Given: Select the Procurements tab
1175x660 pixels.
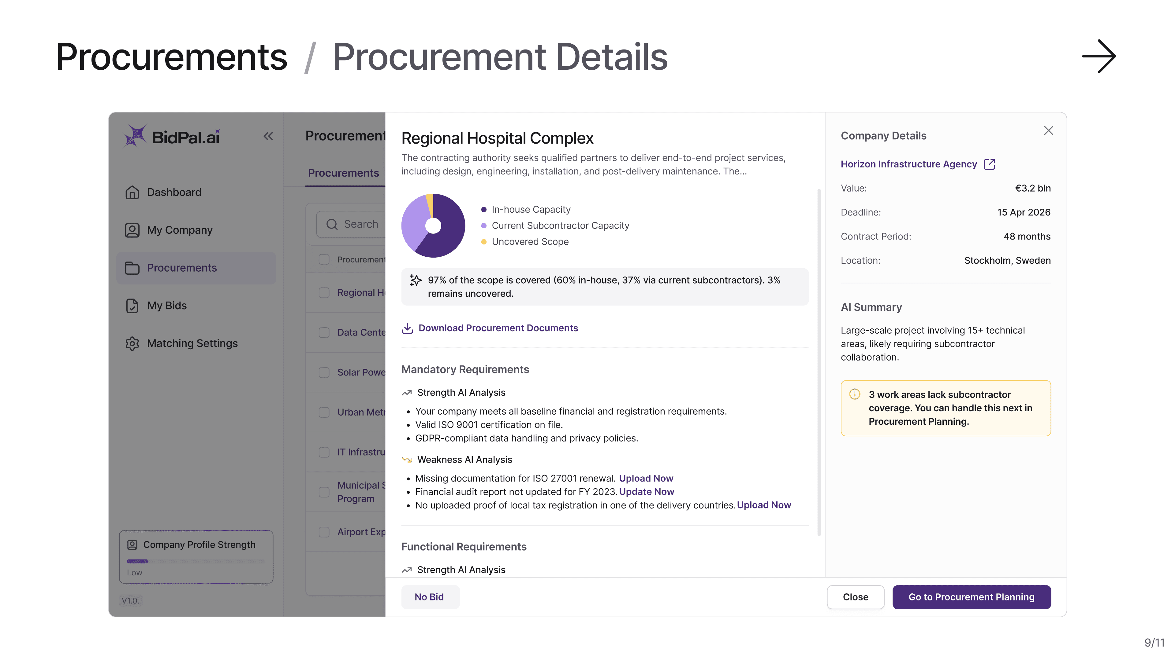Looking at the screenshot, I should click(343, 173).
